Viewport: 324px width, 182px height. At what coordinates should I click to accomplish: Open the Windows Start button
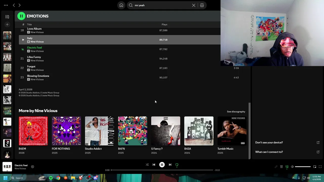coord(5,178)
